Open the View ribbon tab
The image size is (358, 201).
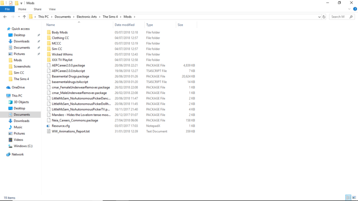[x=52, y=9]
